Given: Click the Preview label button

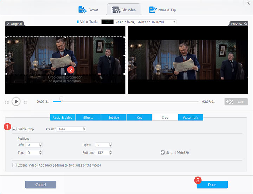Looking at the screenshot, I should (239, 24).
